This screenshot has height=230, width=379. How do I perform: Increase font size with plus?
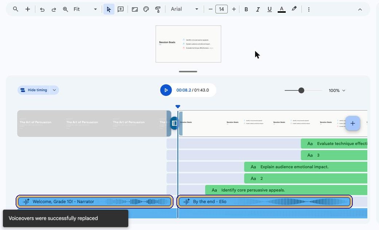tap(234, 9)
